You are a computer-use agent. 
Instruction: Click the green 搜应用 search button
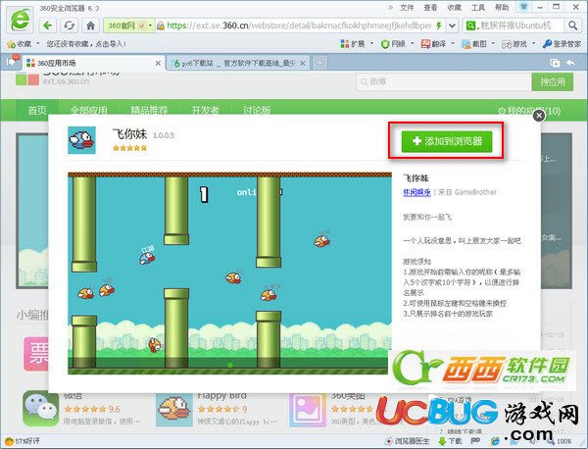(x=553, y=81)
